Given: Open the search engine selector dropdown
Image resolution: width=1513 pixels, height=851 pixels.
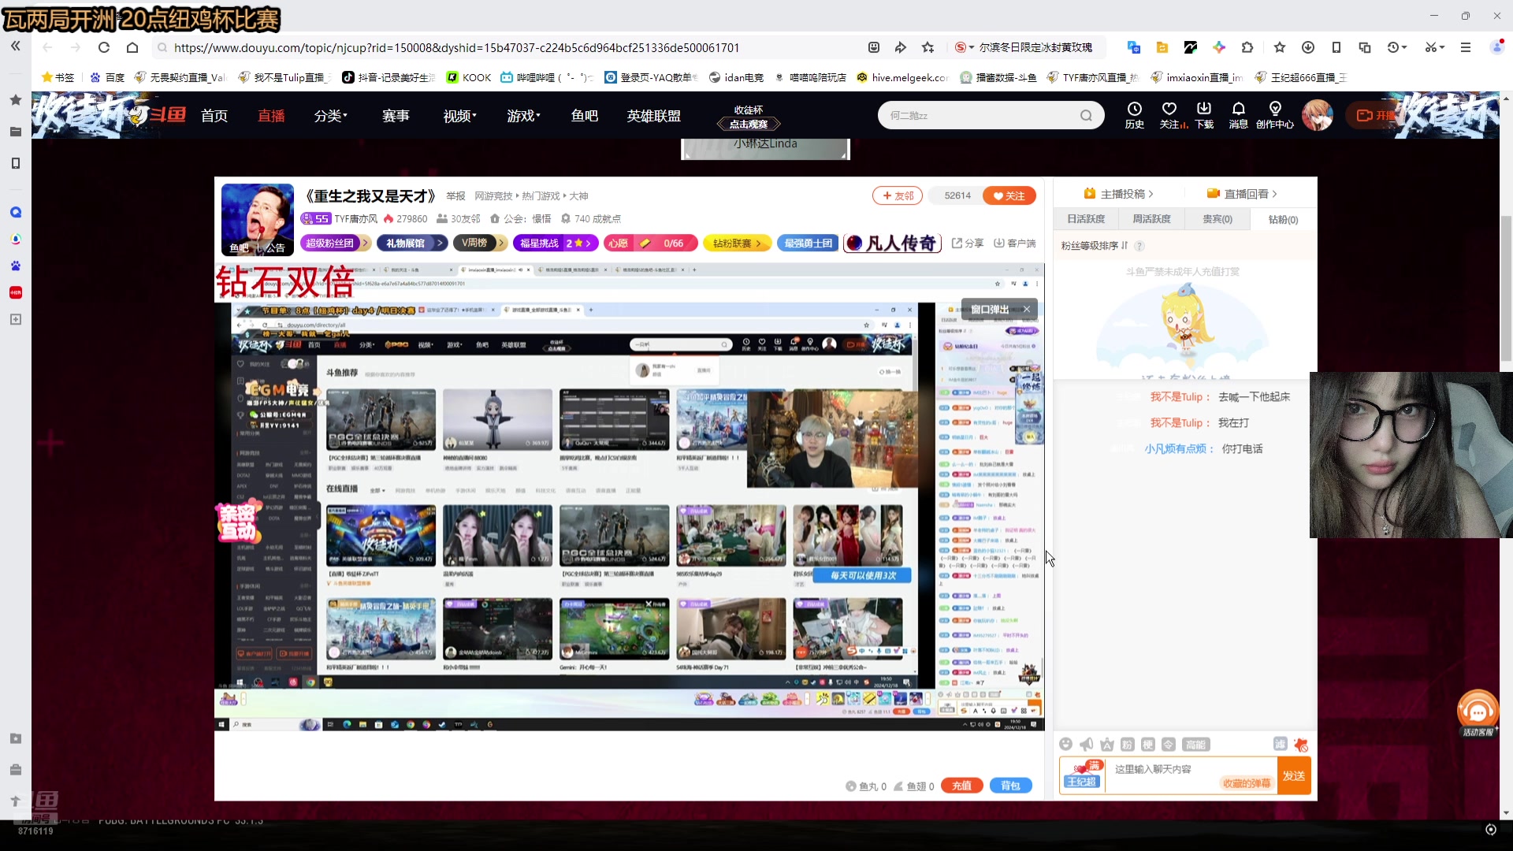Looking at the screenshot, I should point(965,47).
